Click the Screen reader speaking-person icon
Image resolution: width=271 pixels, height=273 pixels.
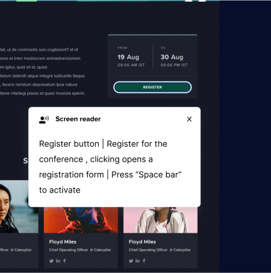(x=44, y=120)
